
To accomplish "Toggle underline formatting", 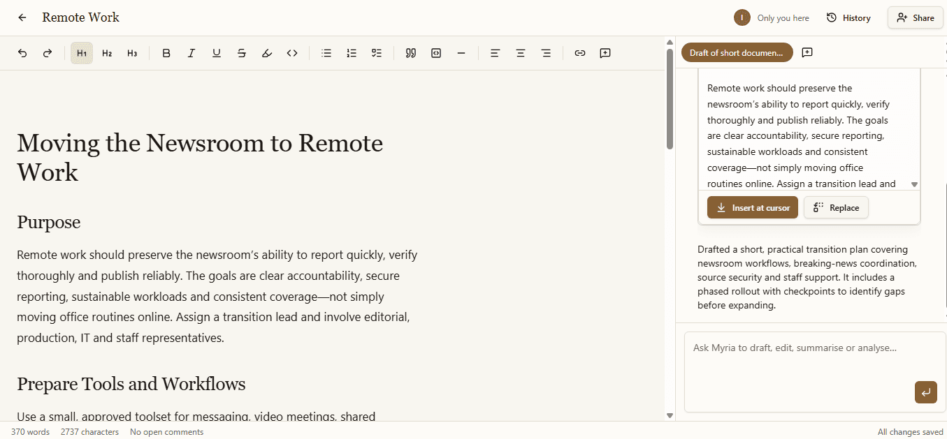I will (x=217, y=53).
